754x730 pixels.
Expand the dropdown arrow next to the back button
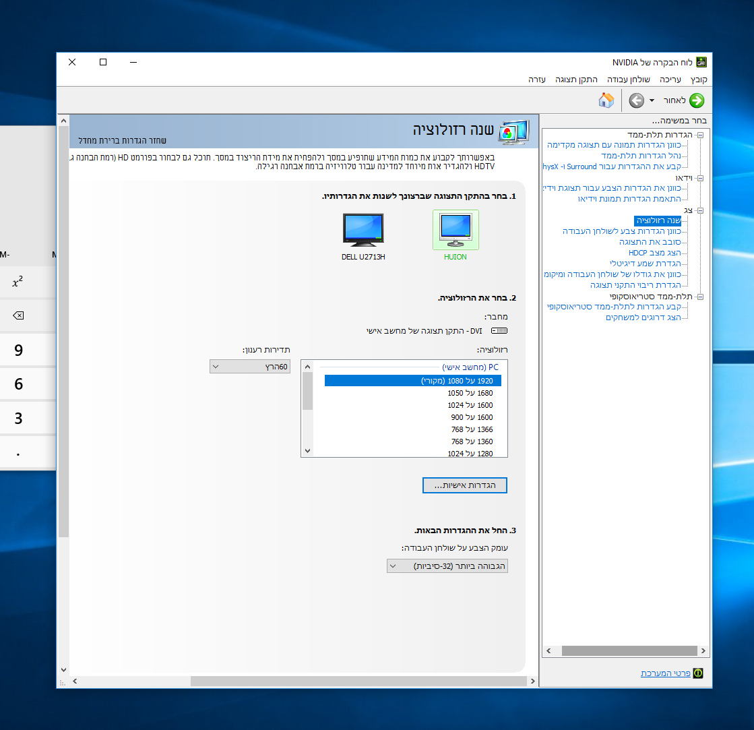[653, 100]
